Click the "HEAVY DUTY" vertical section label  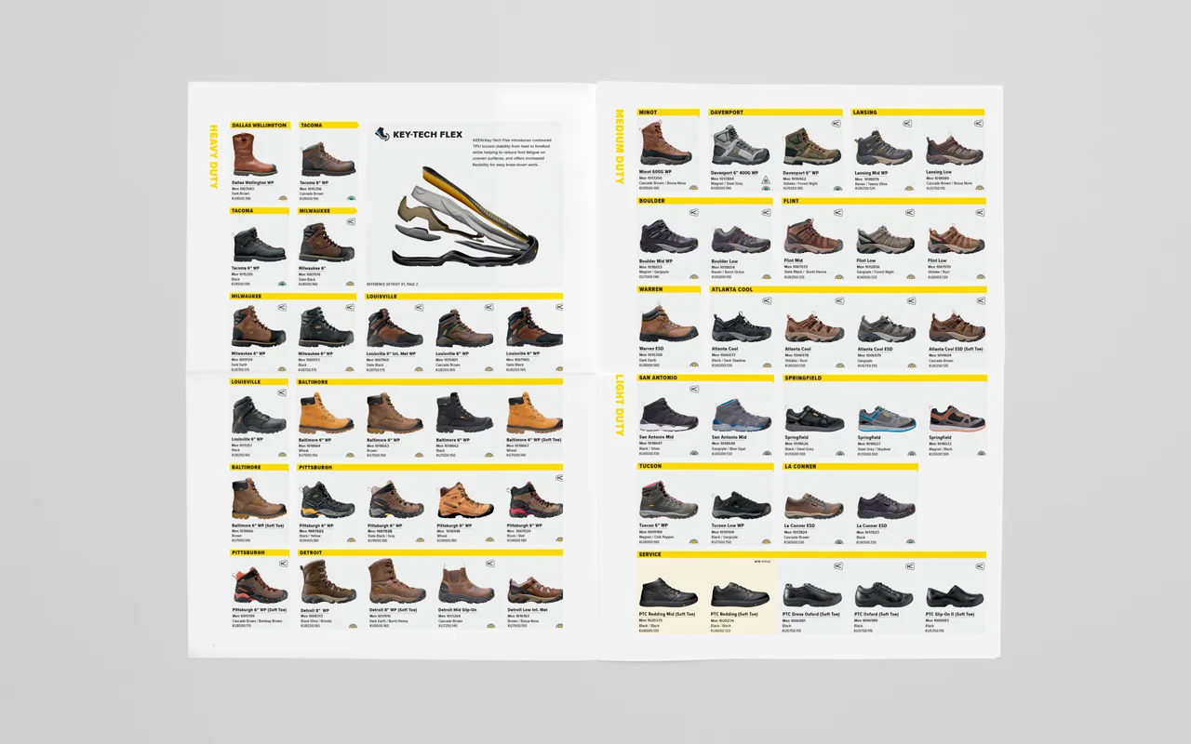[213, 157]
